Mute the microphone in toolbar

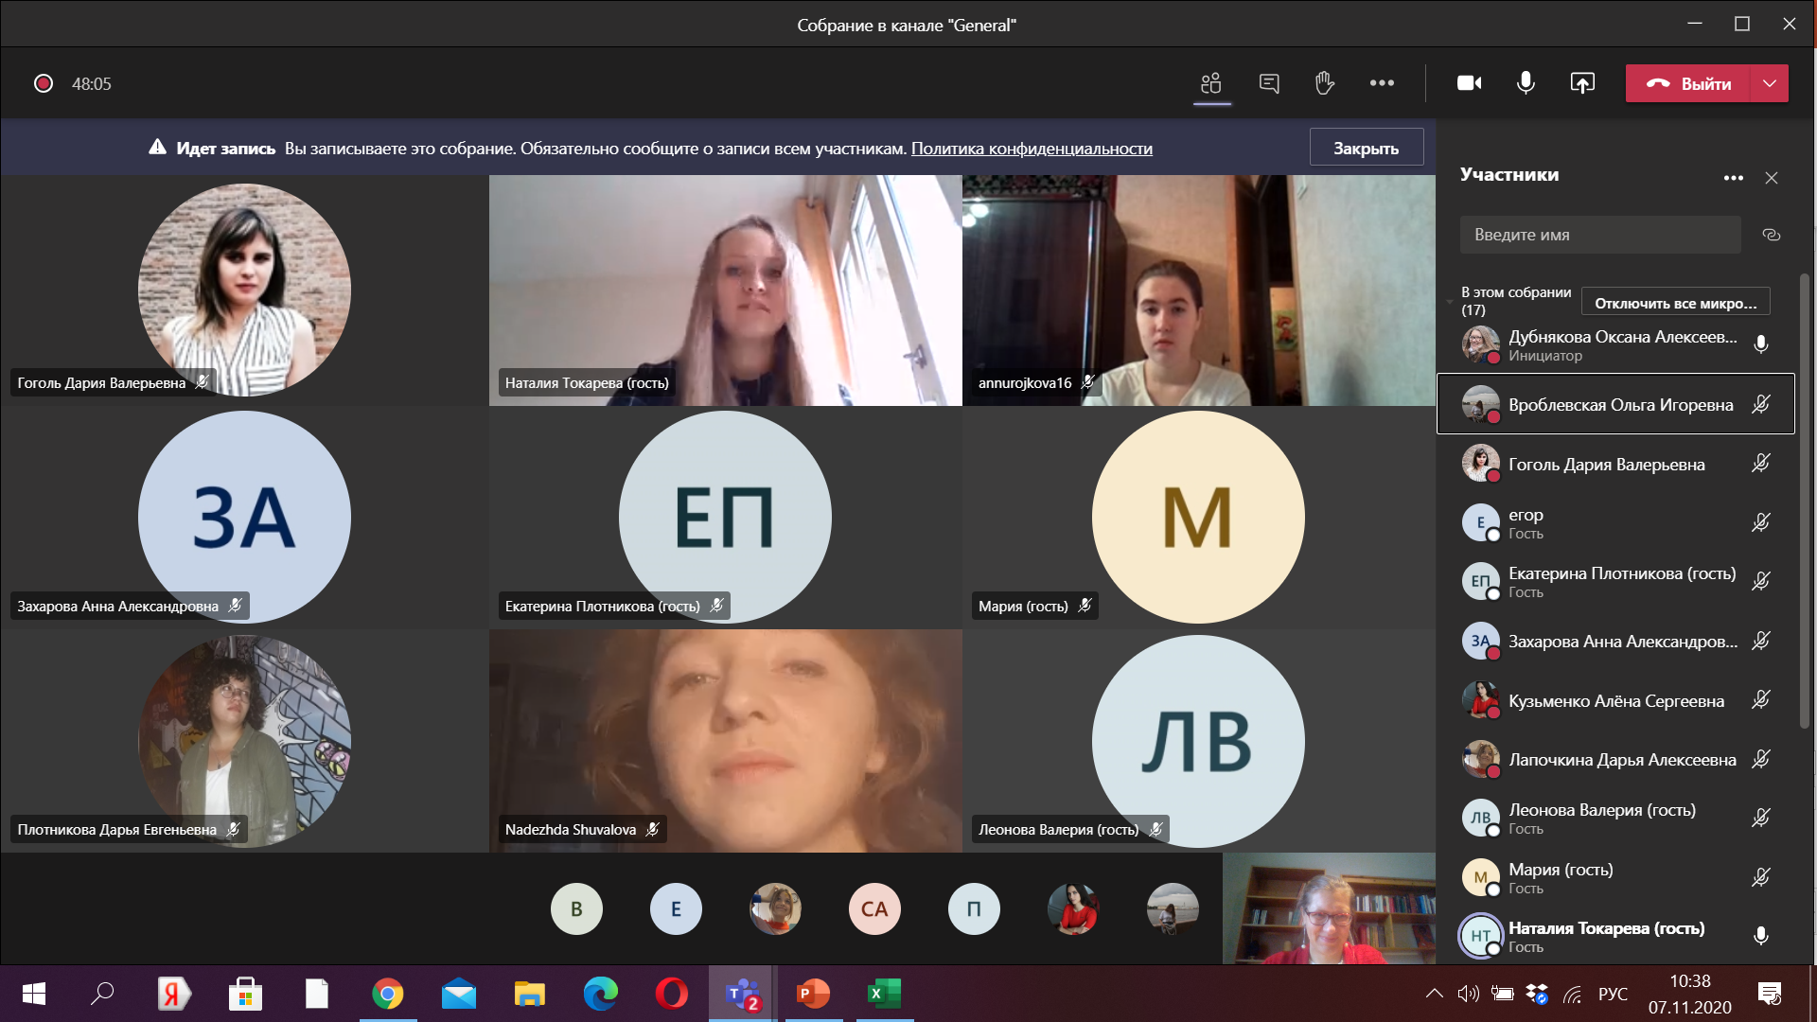pos(1526,83)
